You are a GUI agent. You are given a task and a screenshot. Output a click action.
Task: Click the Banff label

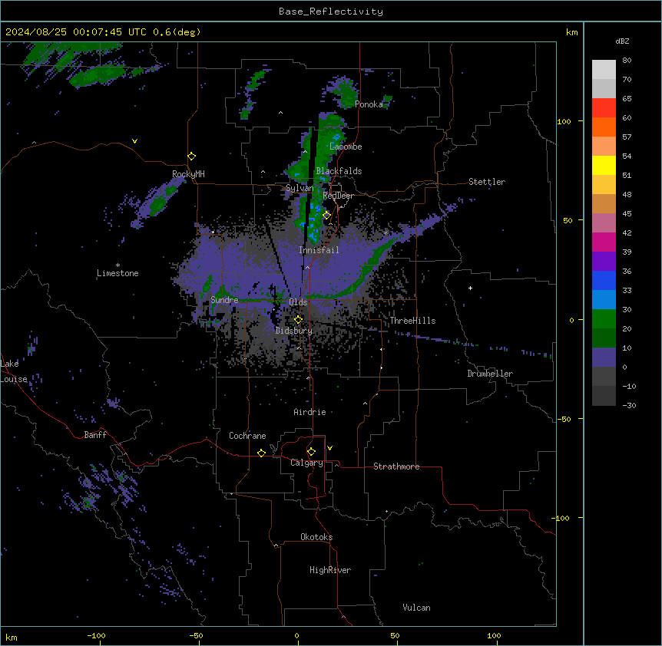[x=95, y=435]
